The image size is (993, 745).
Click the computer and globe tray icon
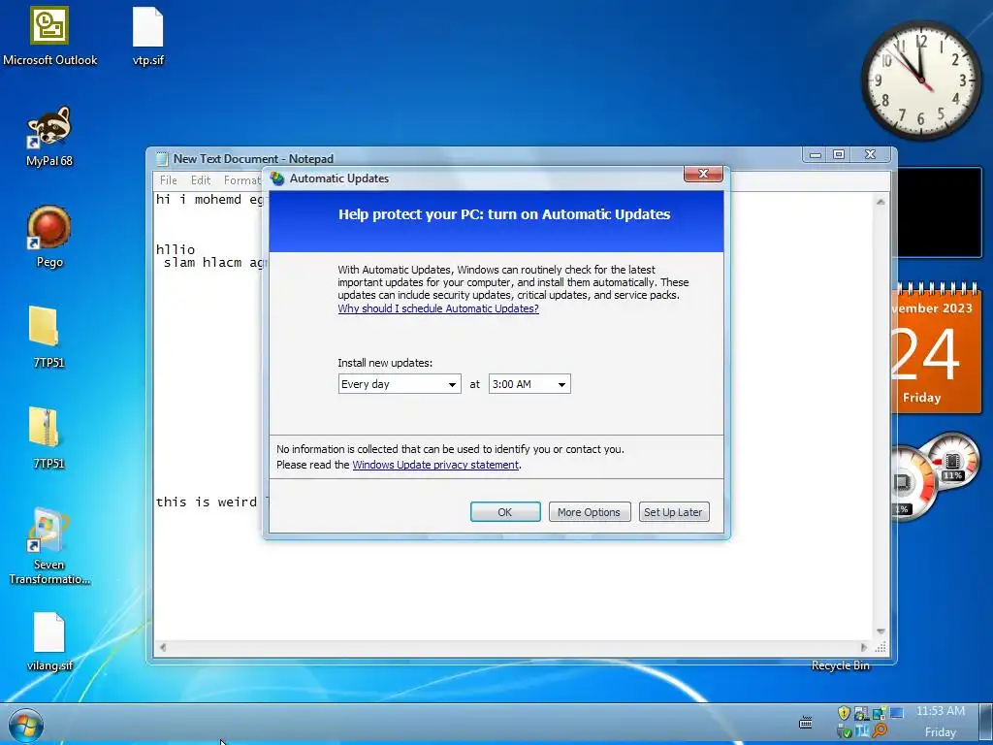click(862, 713)
